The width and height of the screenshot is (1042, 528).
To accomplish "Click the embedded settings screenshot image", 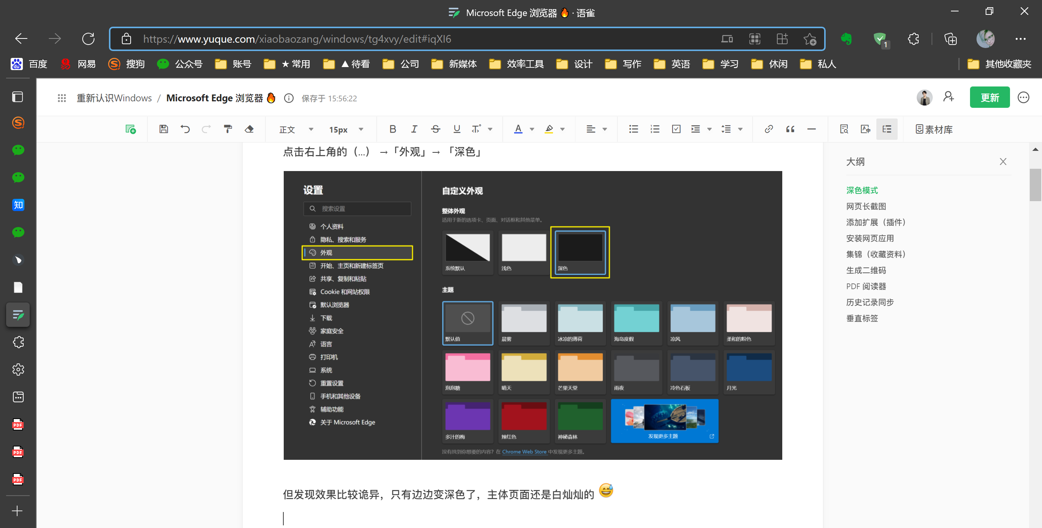I will [532, 315].
